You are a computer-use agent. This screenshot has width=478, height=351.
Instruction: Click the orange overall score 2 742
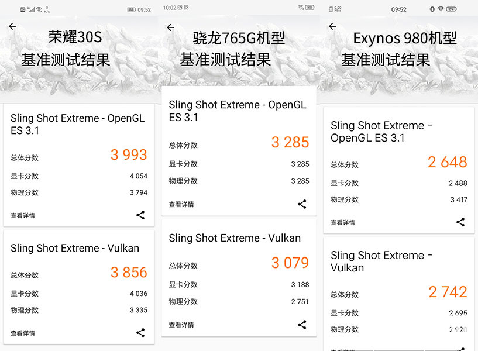[448, 292]
